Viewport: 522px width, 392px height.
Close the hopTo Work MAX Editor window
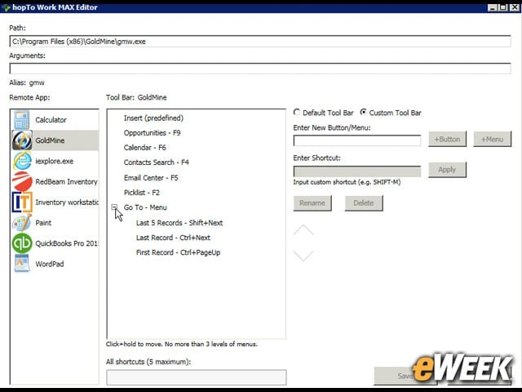515,7
